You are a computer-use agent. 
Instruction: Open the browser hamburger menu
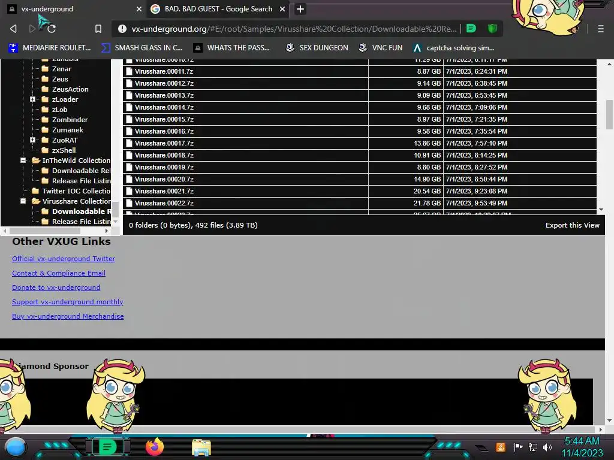[x=600, y=29]
